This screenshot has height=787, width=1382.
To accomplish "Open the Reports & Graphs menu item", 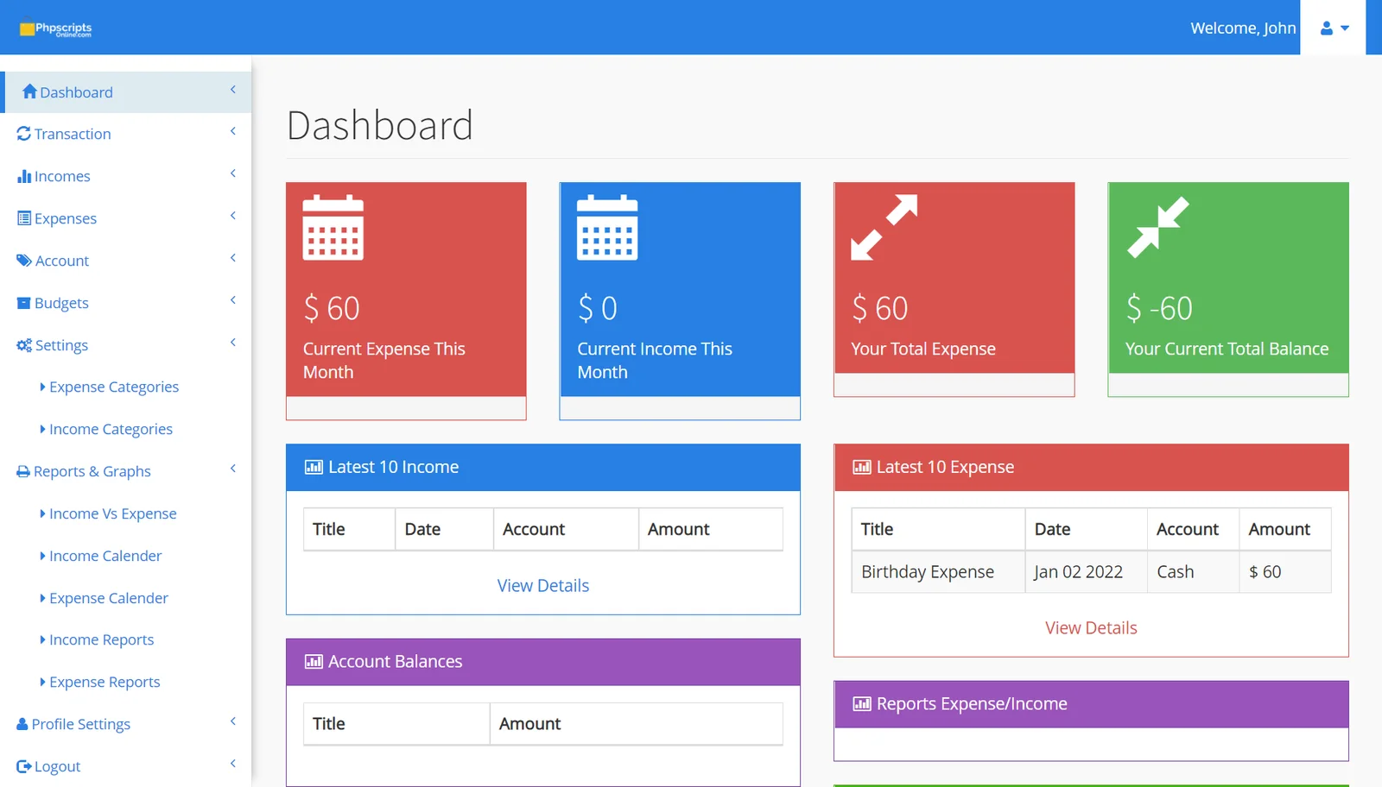I will coord(126,471).
